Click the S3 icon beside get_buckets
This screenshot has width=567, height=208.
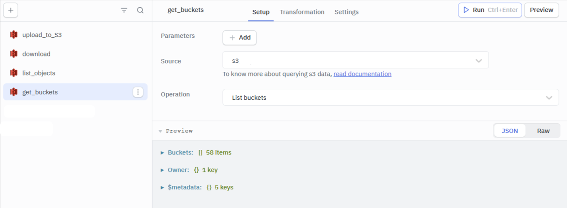point(14,92)
